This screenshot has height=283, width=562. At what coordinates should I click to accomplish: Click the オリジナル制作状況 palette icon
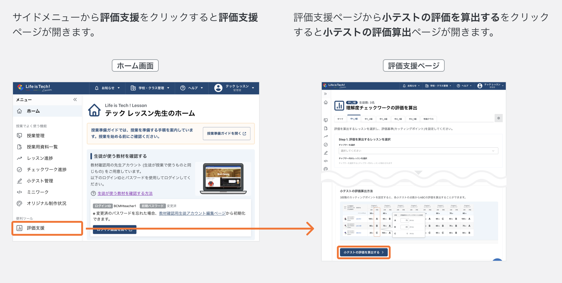19,203
